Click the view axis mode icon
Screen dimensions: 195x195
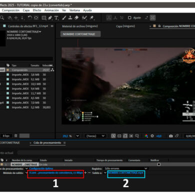coord(121,17)
